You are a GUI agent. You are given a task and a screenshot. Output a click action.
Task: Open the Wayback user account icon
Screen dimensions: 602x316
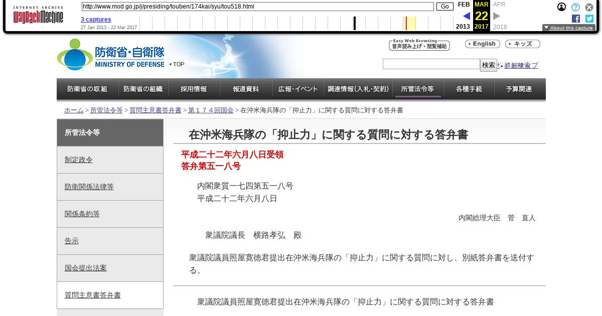(x=562, y=7)
